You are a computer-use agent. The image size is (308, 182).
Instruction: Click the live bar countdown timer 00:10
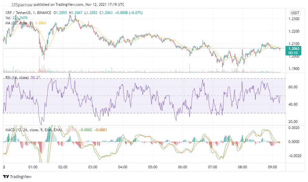tap(293, 52)
